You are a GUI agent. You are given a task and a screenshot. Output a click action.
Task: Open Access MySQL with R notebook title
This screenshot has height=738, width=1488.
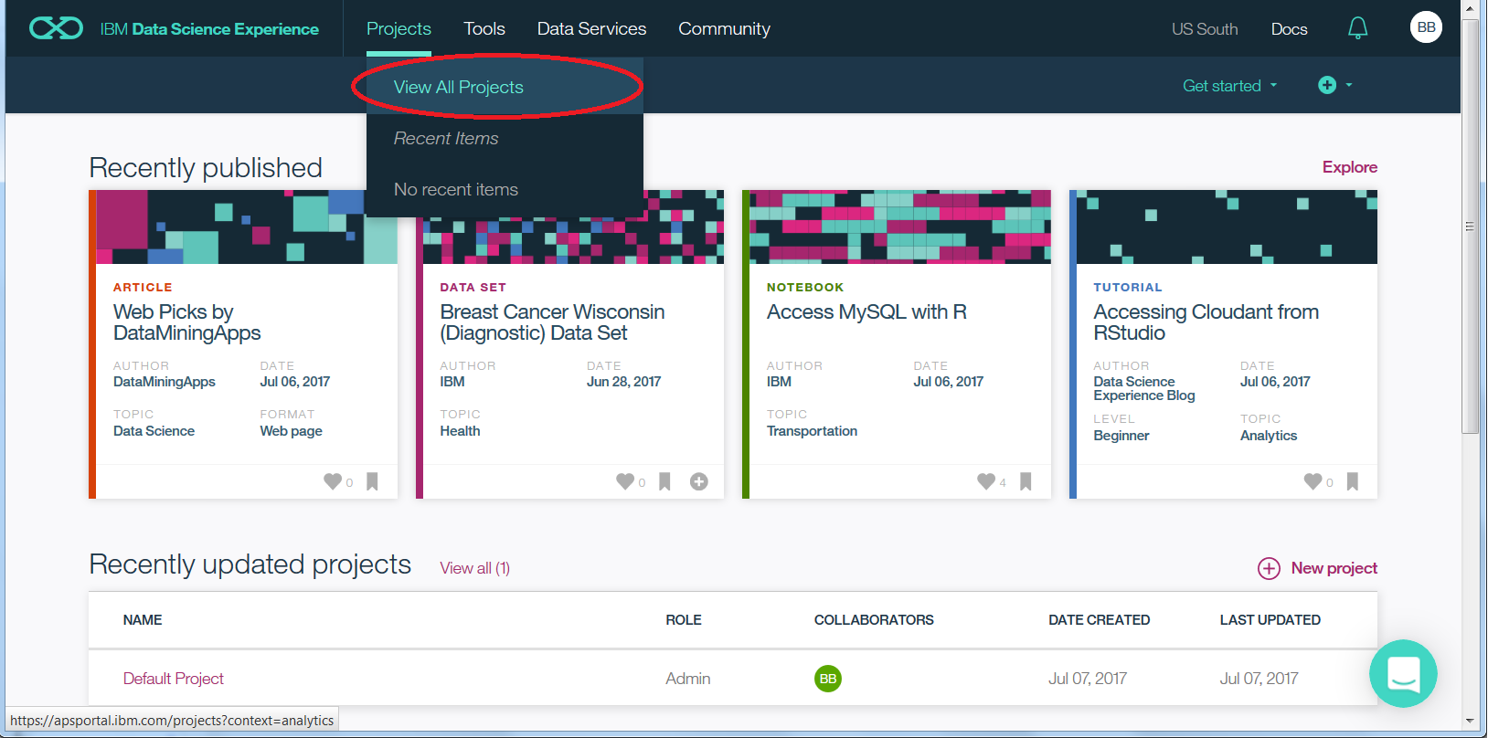click(x=866, y=312)
